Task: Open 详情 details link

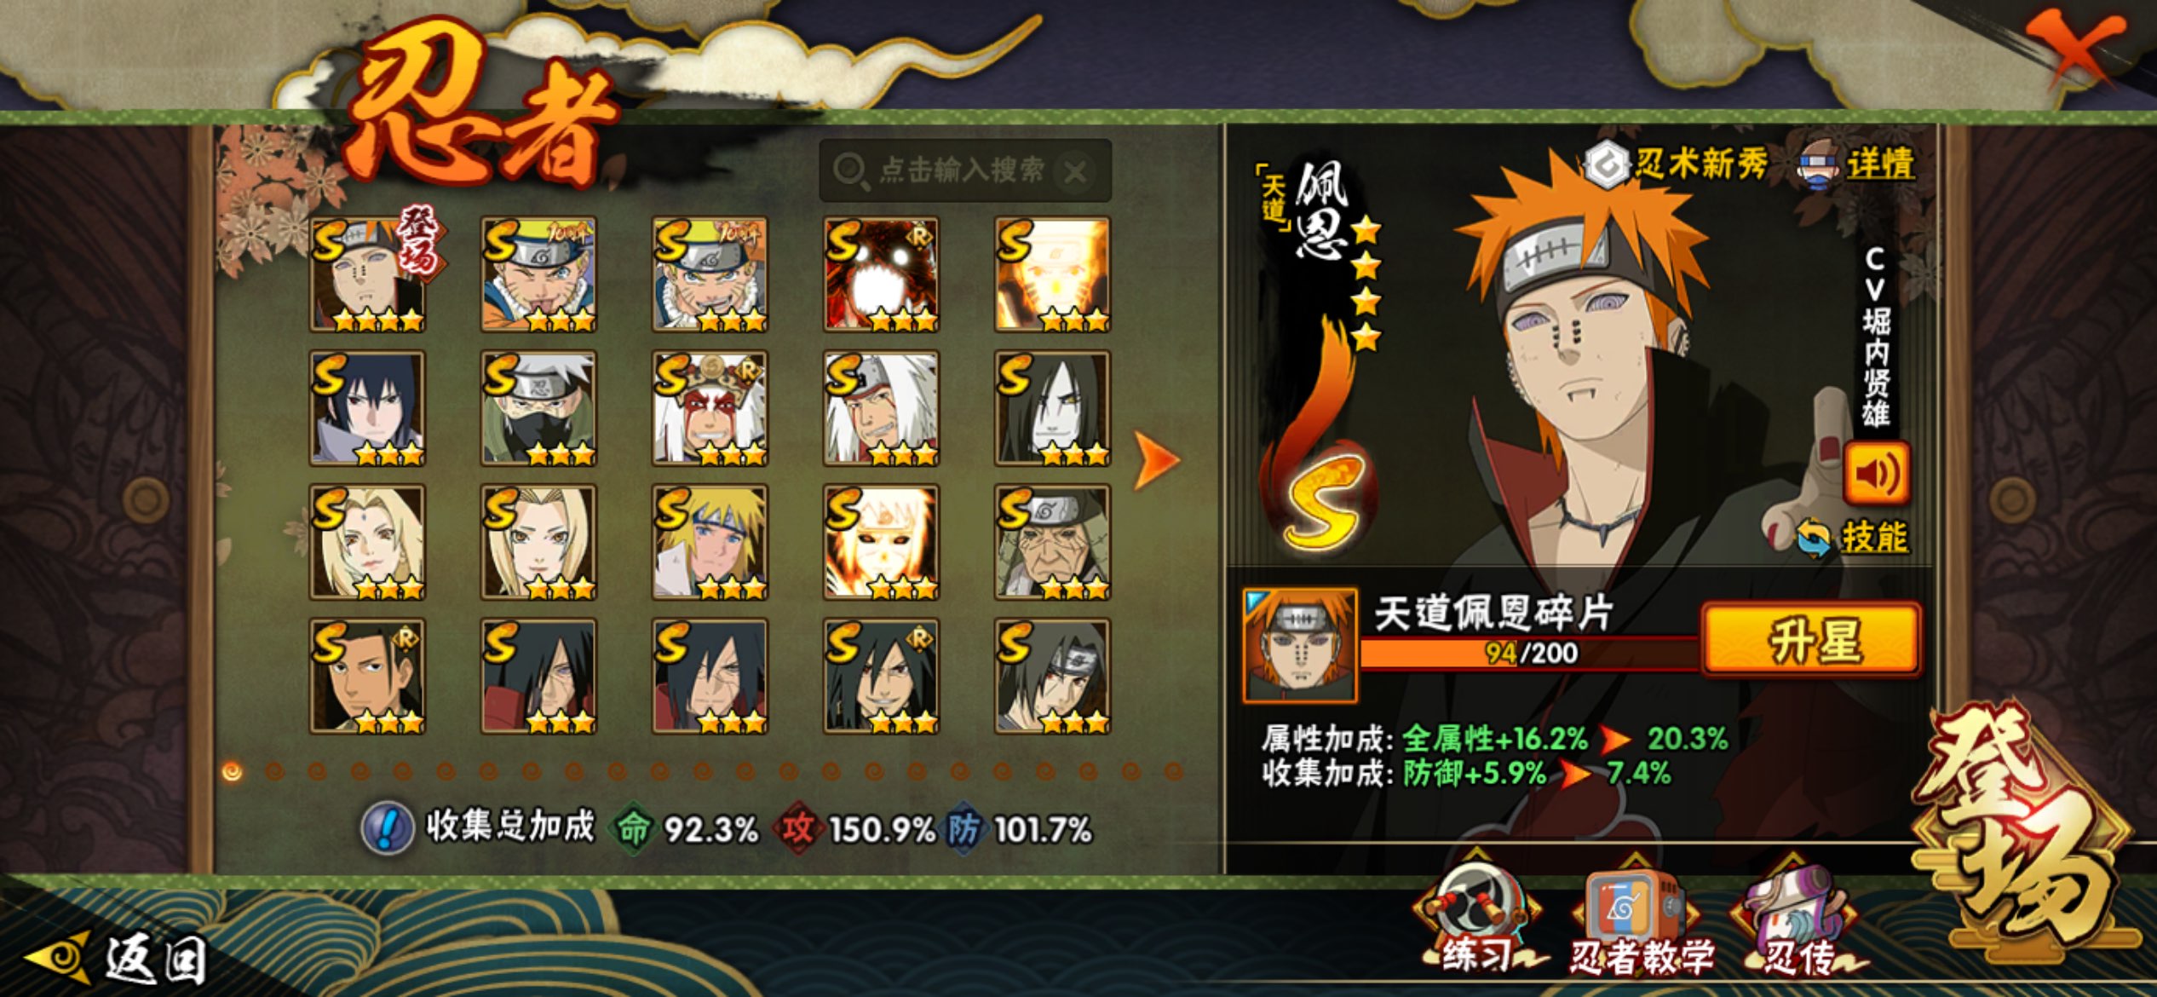Action: coord(1857,164)
